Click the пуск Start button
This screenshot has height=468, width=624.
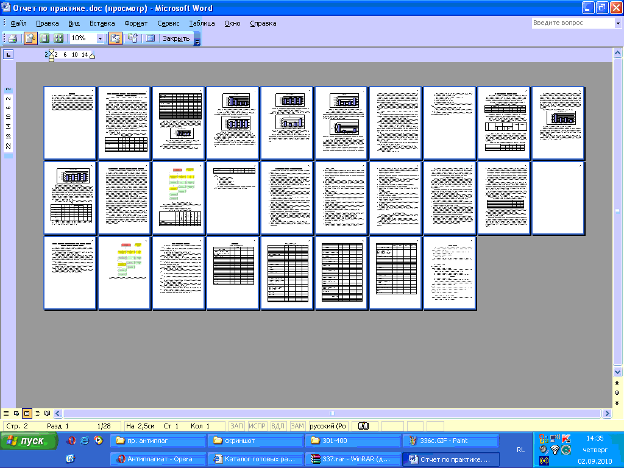tap(29, 441)
